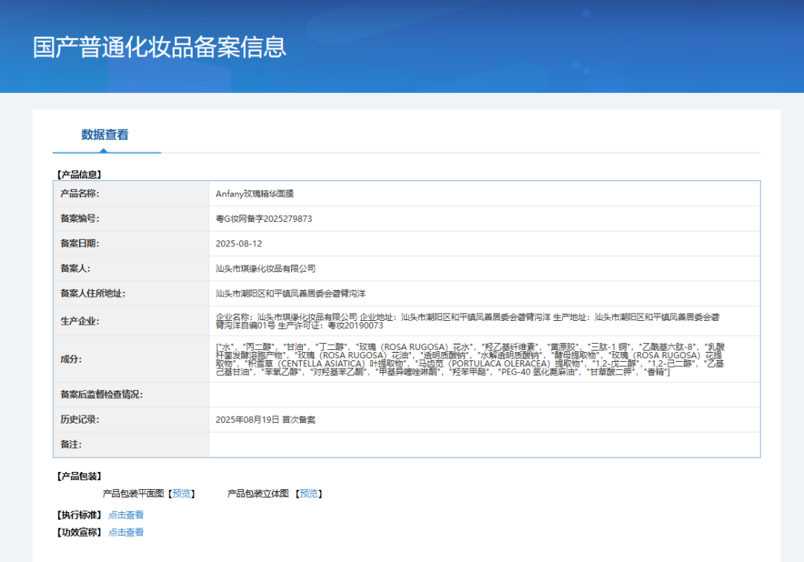
Task: Click the 国产普通化妆品备案信息 page title
Action: coord(160,47)
